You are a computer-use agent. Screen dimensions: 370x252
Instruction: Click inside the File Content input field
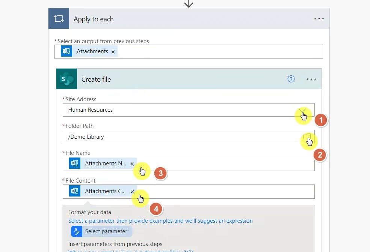pos(225,192)
